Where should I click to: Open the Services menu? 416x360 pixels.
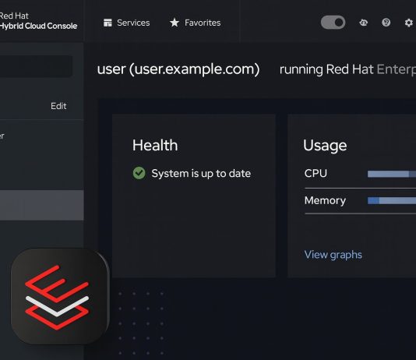[x=126, y=23]
